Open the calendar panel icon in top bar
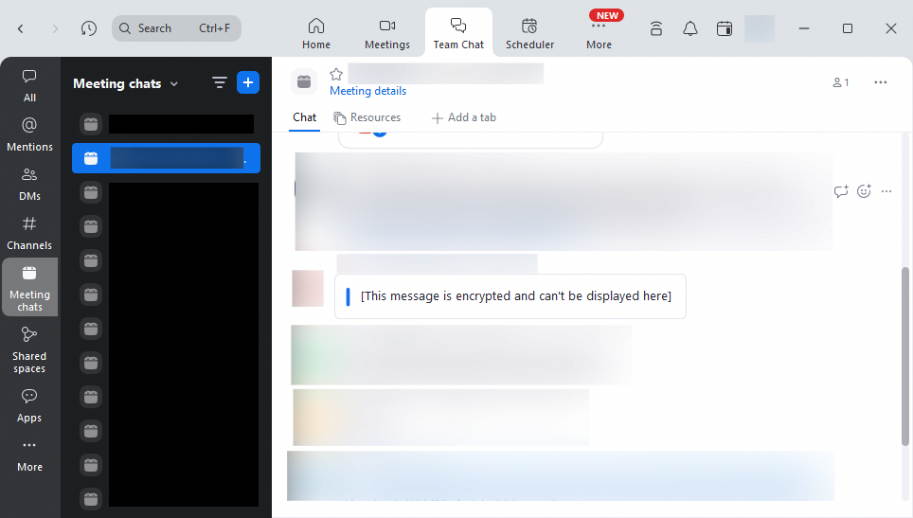The height and width of the screenshot is (518, 913). coord(725,28)
